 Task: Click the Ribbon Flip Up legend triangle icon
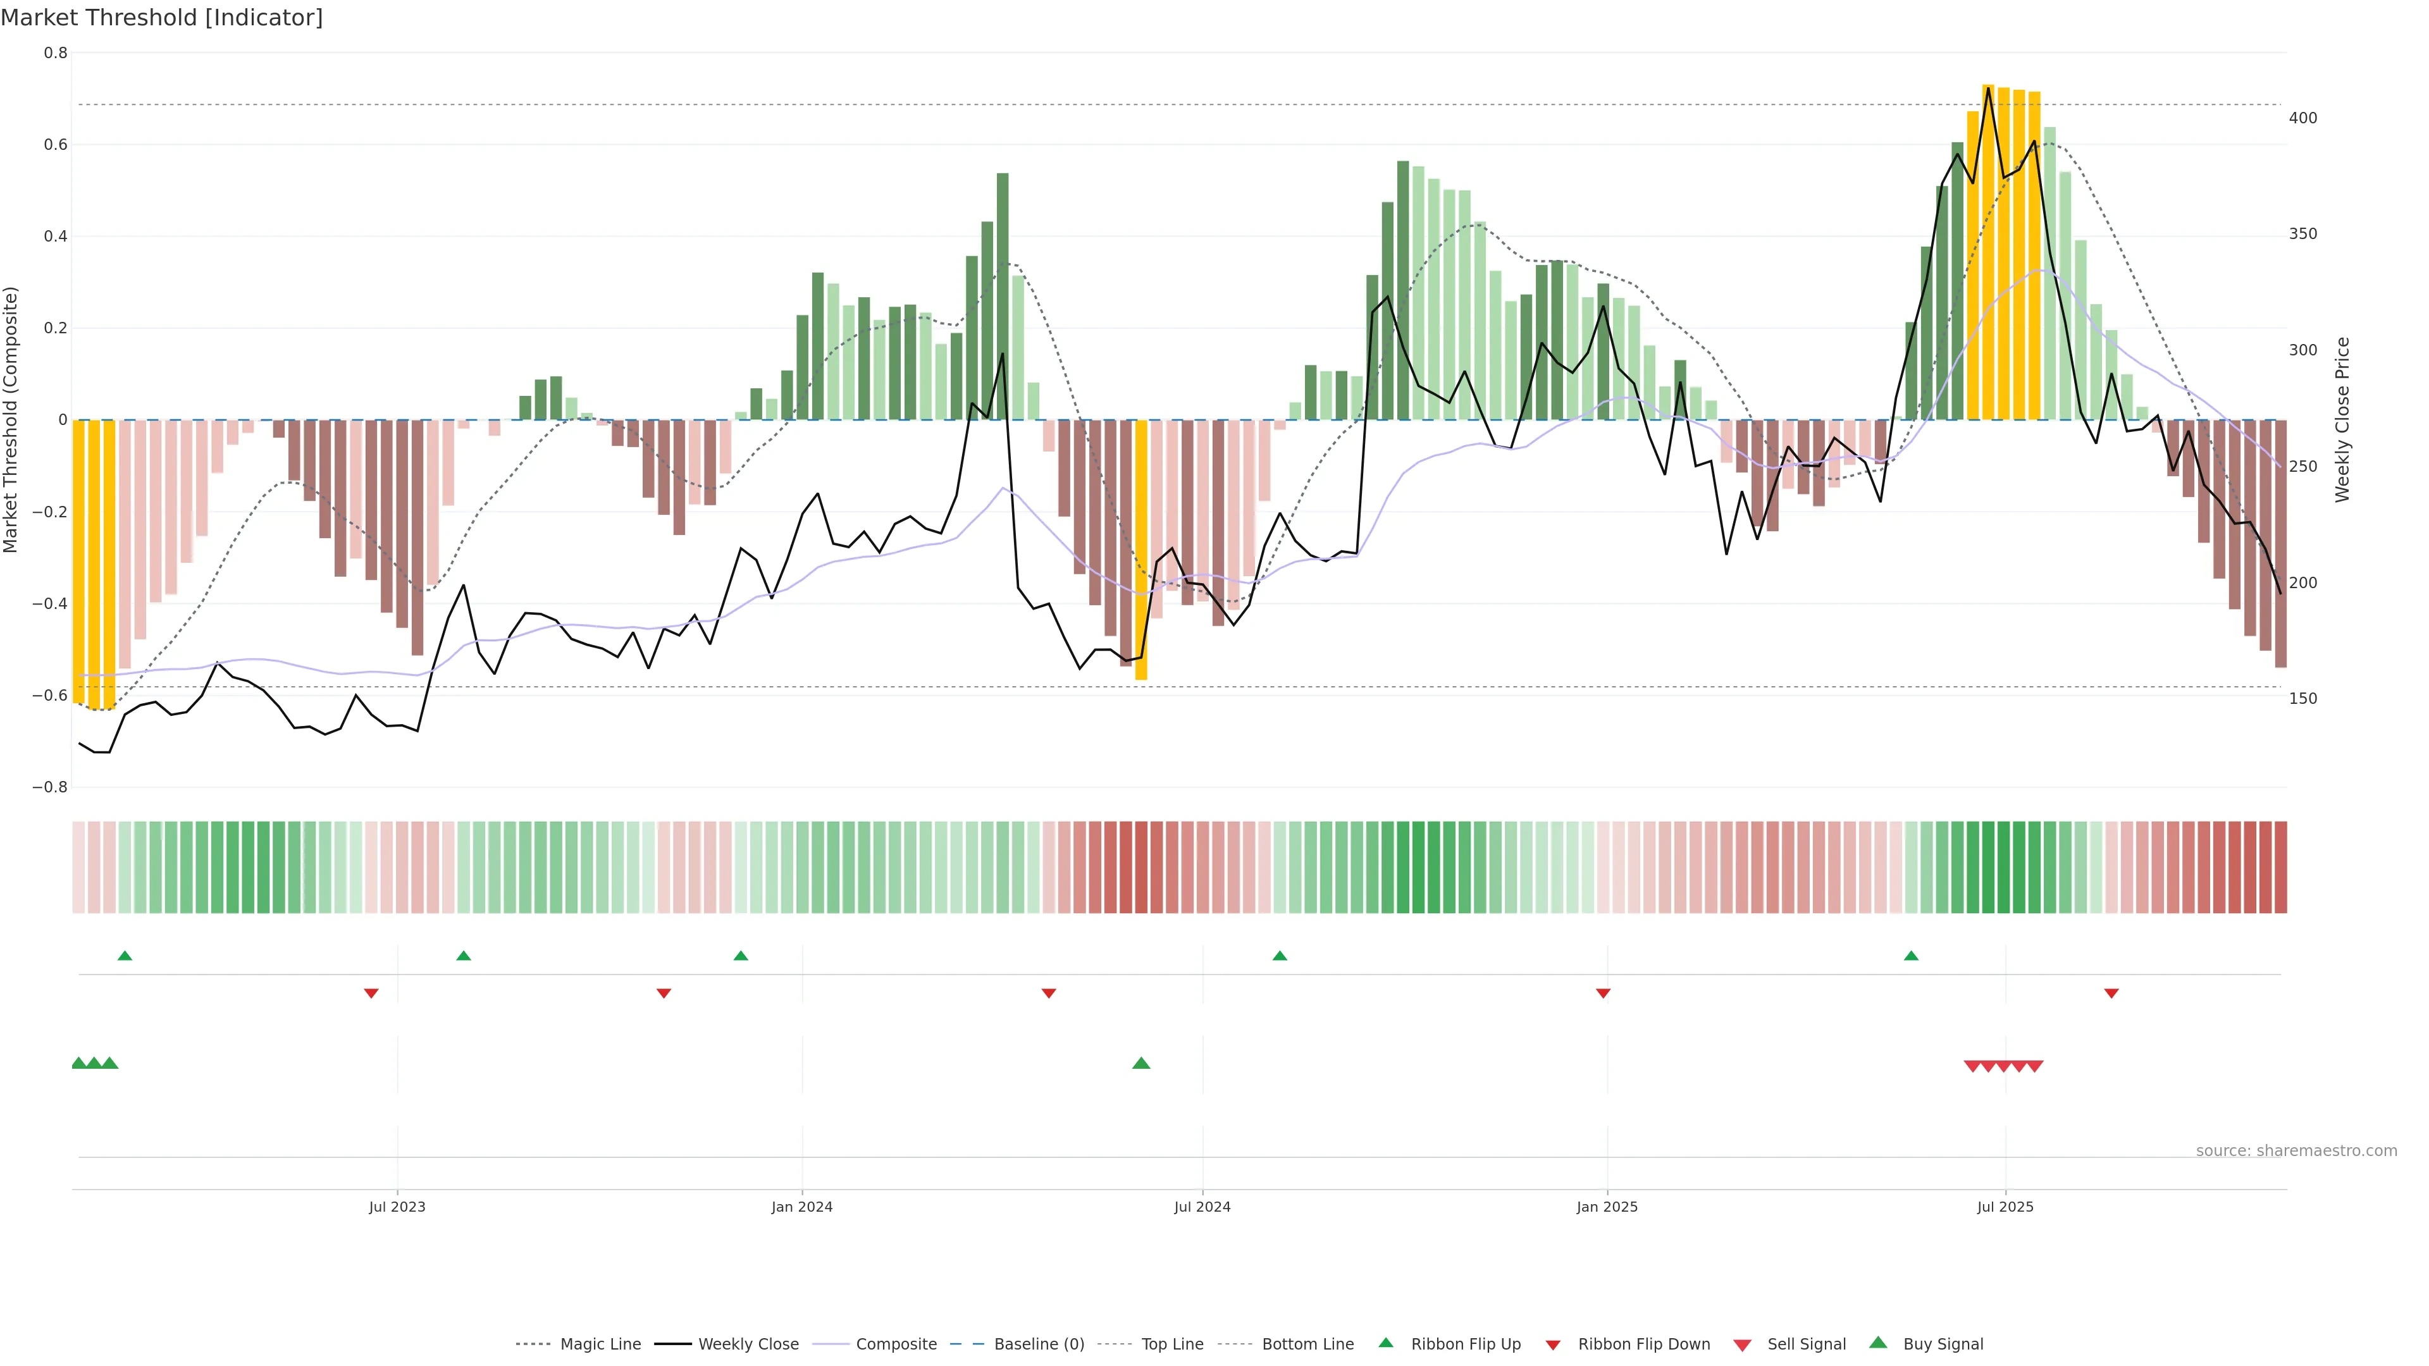point(1385,1343)
